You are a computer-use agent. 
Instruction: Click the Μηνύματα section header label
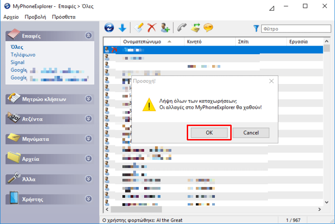pyautogui.click(x=35, y=139)
